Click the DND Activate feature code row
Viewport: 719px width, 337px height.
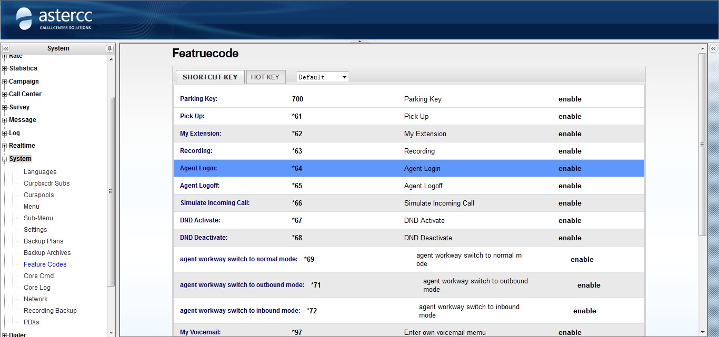point(408,221)
